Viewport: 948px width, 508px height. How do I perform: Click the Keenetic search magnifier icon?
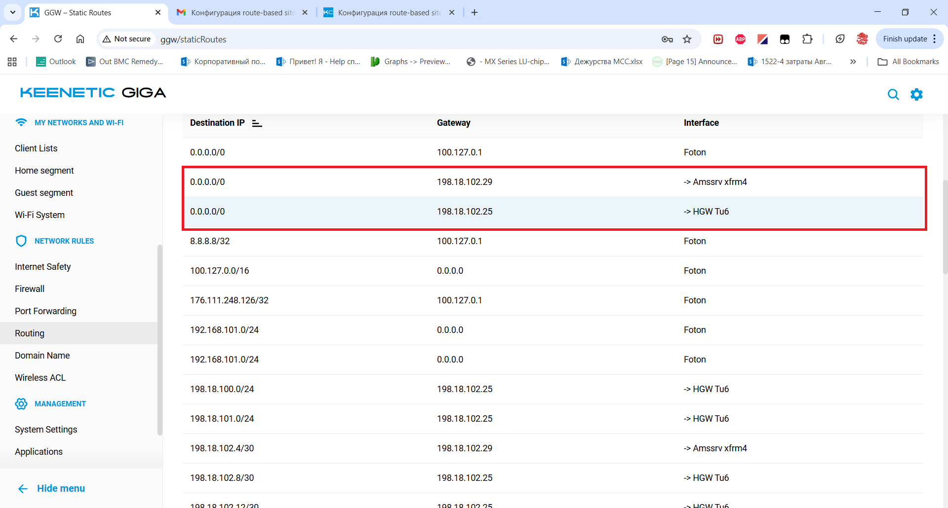coord(893,94)
